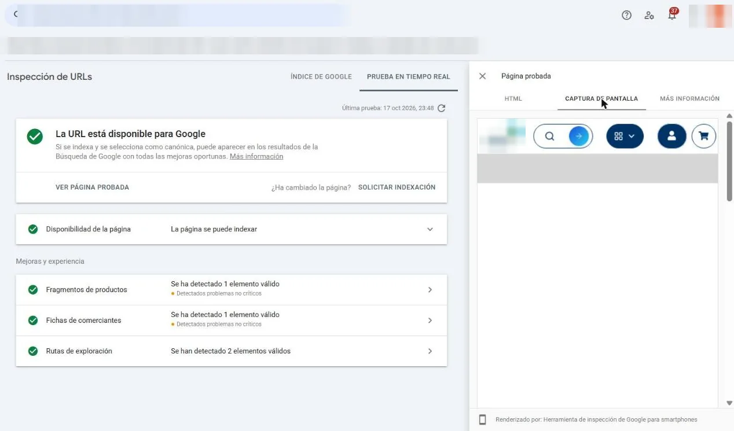The image size is (734, 431).
Task: Close the Página probada panel
Action: [483, 76]
